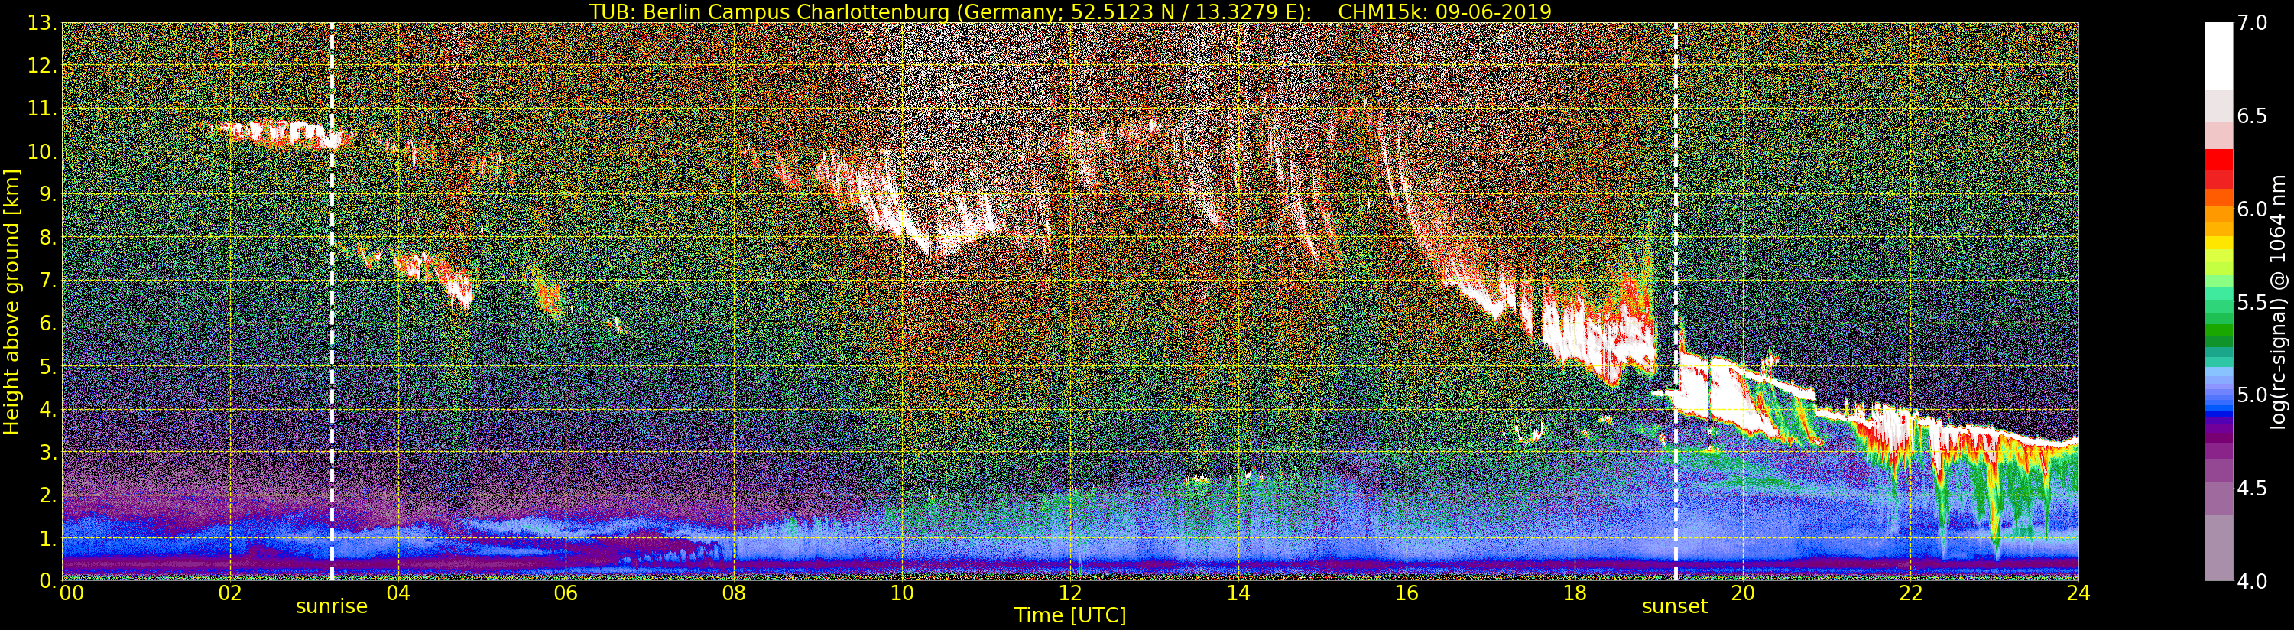Click the white band atop the colorbar
2294x630 pixels.
pyautogui.click(x=2218, y=57)
